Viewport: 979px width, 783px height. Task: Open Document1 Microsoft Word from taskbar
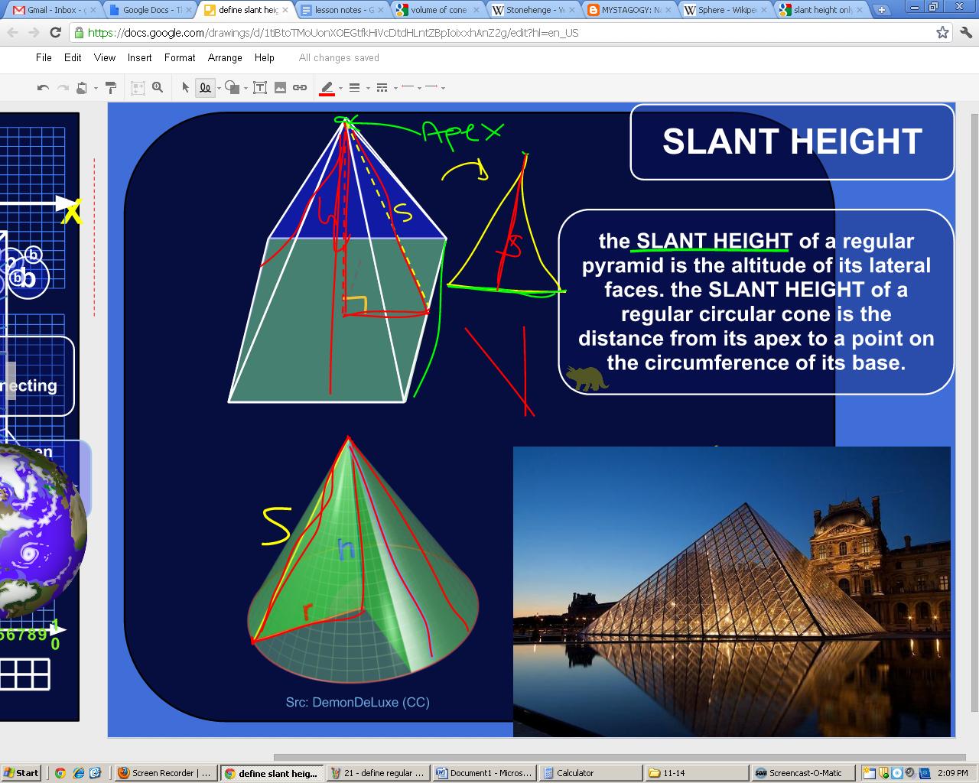(483, 773)
